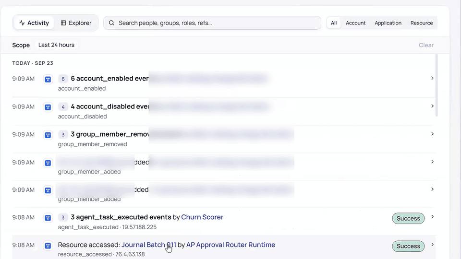Expand the account_disabled events row chevron

tap(432, 106)
